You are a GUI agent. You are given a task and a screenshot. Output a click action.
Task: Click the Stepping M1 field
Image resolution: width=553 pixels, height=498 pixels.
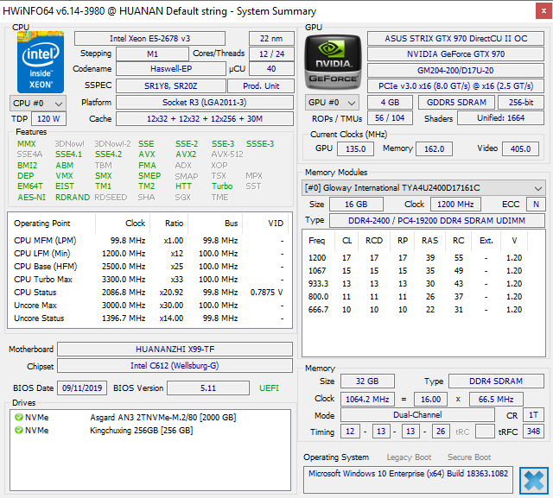pyautogui.click(x=152, y=54)
